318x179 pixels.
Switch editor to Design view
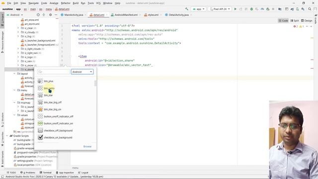click(307, 20)
